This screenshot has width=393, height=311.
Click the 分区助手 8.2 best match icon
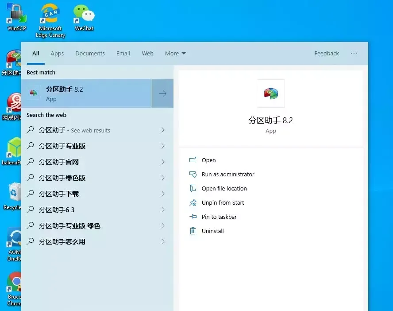34,93
